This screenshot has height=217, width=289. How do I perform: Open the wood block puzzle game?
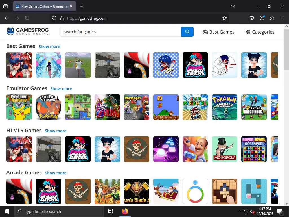224,191
